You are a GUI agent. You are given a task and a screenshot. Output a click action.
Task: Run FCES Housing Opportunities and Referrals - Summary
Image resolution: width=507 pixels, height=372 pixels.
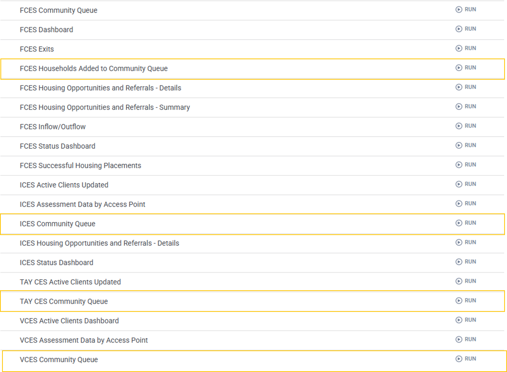tap(466, 107)
